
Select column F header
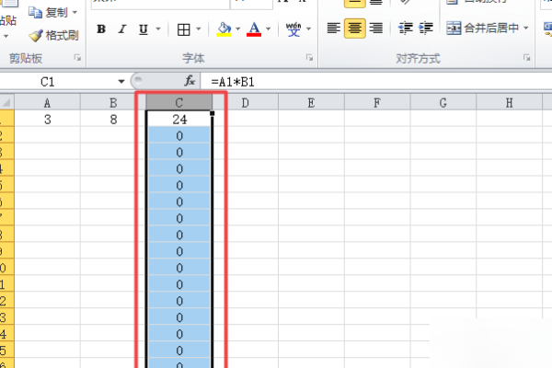coord(377,103)
